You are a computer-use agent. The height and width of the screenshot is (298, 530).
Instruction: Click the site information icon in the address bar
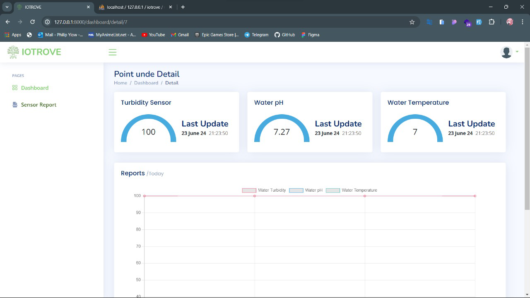(47, 22)
